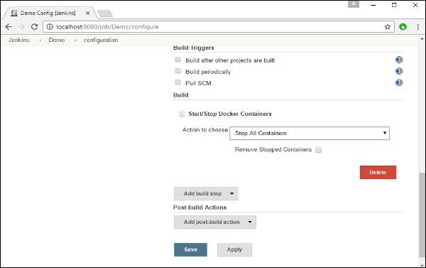
Task: Open the Action to choose dropdown
Action: point(310,134)
